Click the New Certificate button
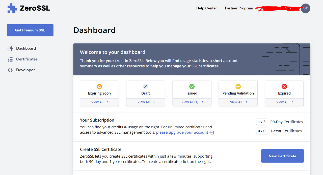Viewport: 323px width, 175px height. (x=282, y=156)
